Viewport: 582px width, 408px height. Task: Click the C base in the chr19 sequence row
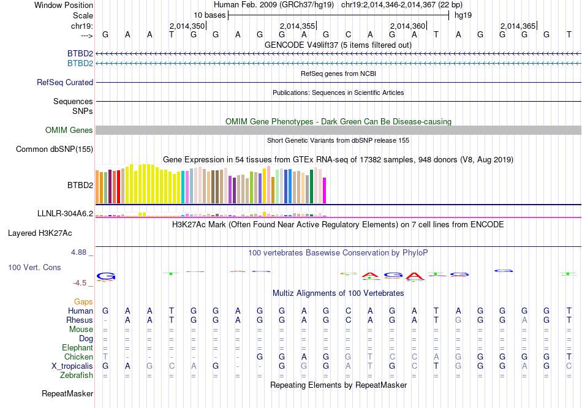pos(348,35)
